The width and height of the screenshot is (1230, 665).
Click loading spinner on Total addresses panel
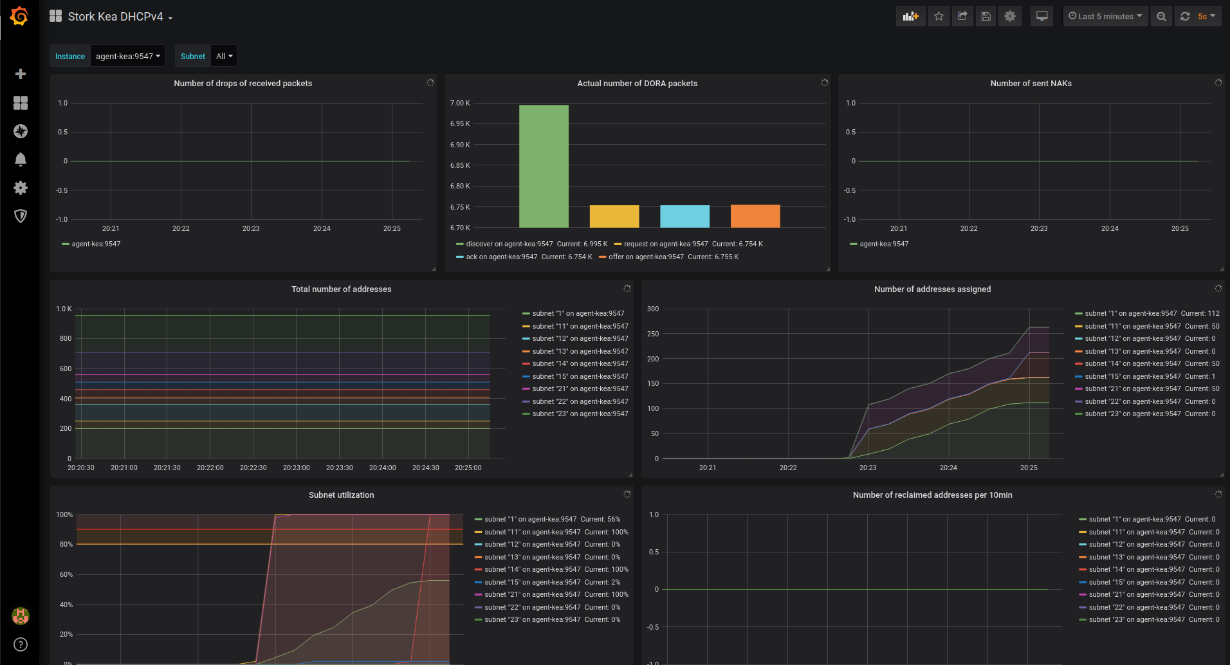(627, 289)
